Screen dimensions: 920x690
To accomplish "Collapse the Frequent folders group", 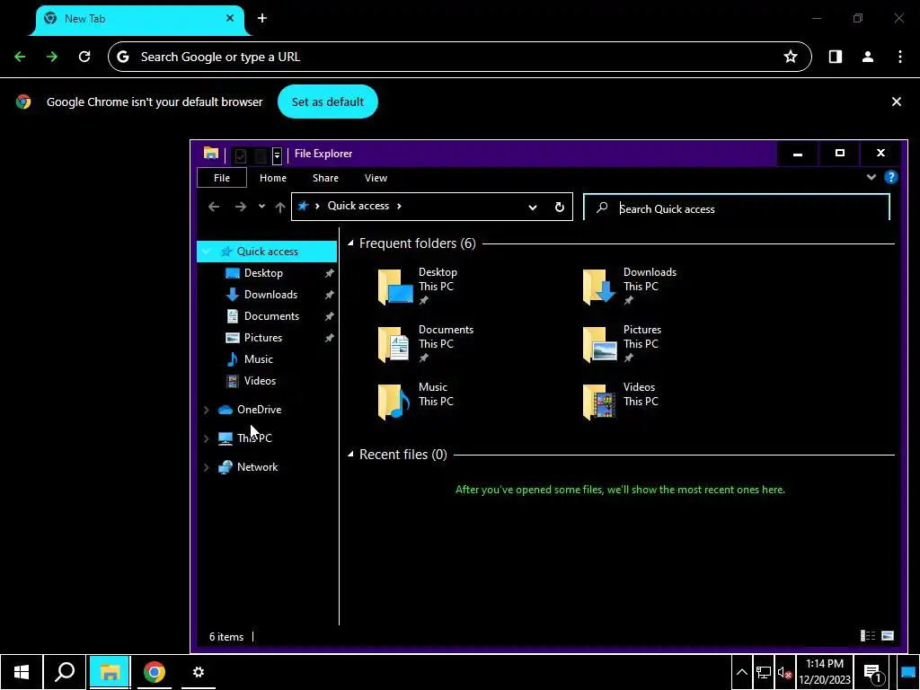I will (x=350, y=243).
